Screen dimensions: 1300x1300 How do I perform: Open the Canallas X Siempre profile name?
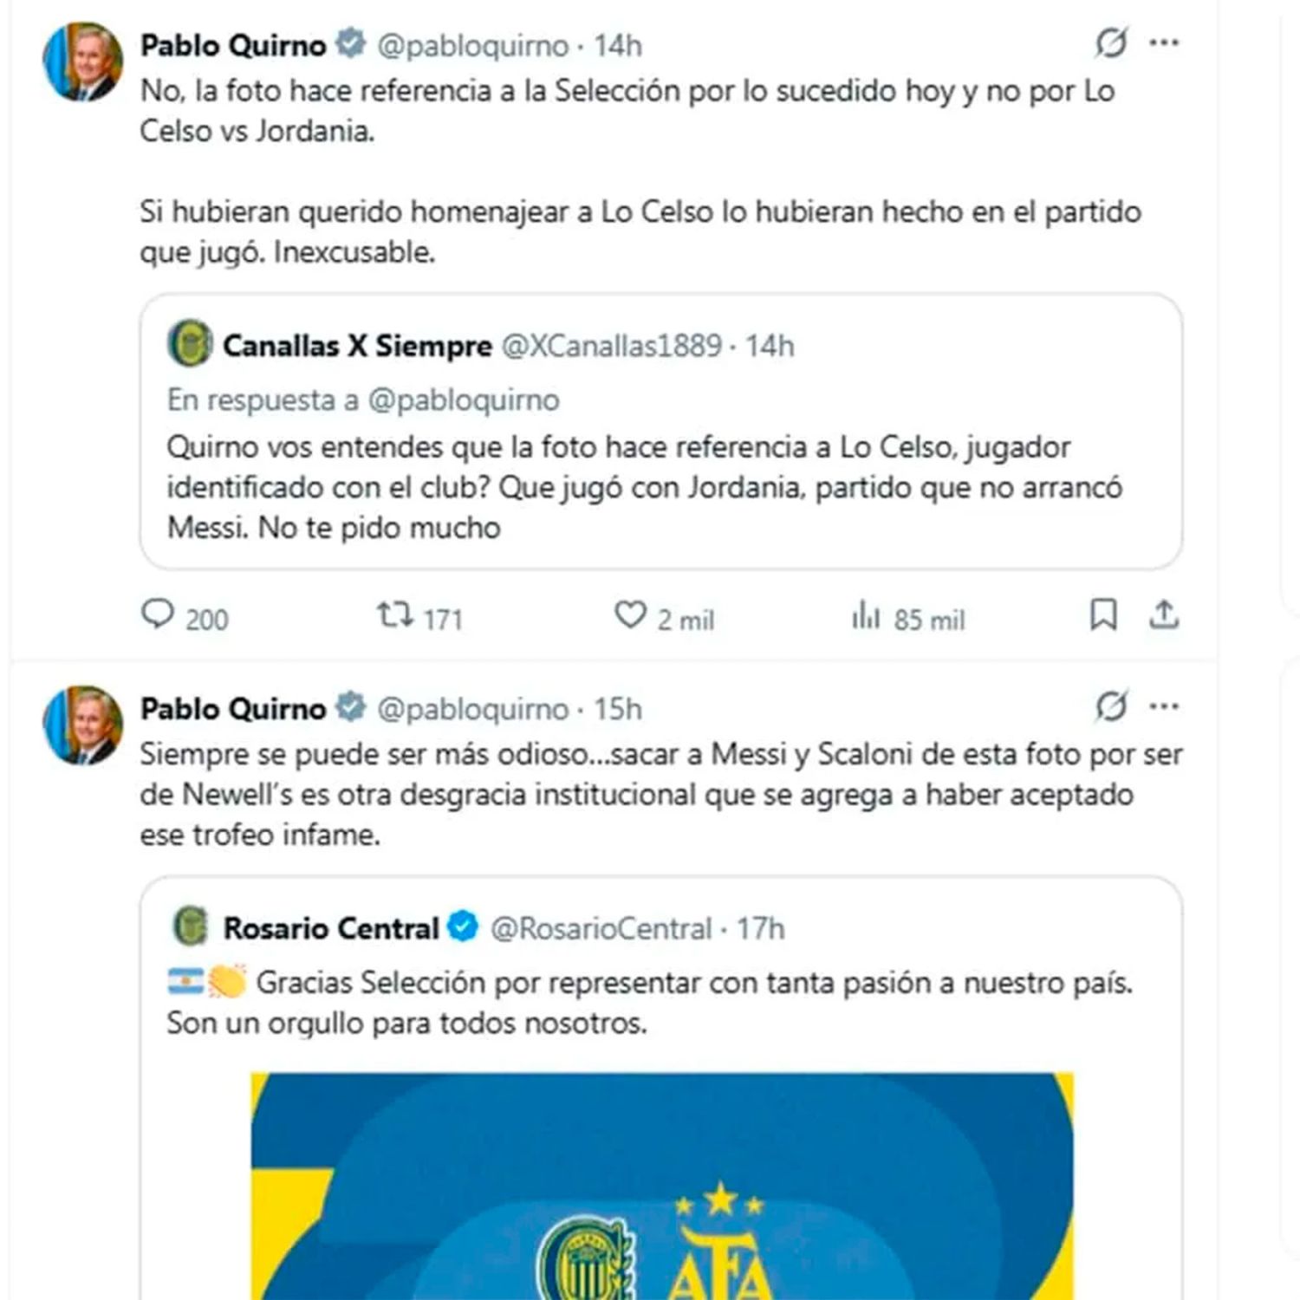357,346
